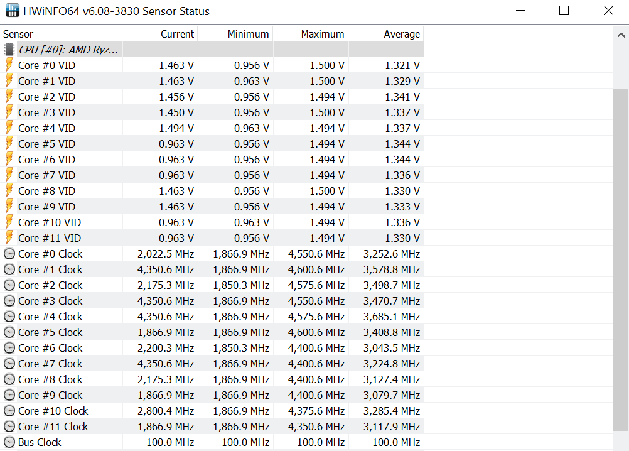This screenshot has height=451, width=629.
Task: Click the Maximum column header
Action: [311, 34]
